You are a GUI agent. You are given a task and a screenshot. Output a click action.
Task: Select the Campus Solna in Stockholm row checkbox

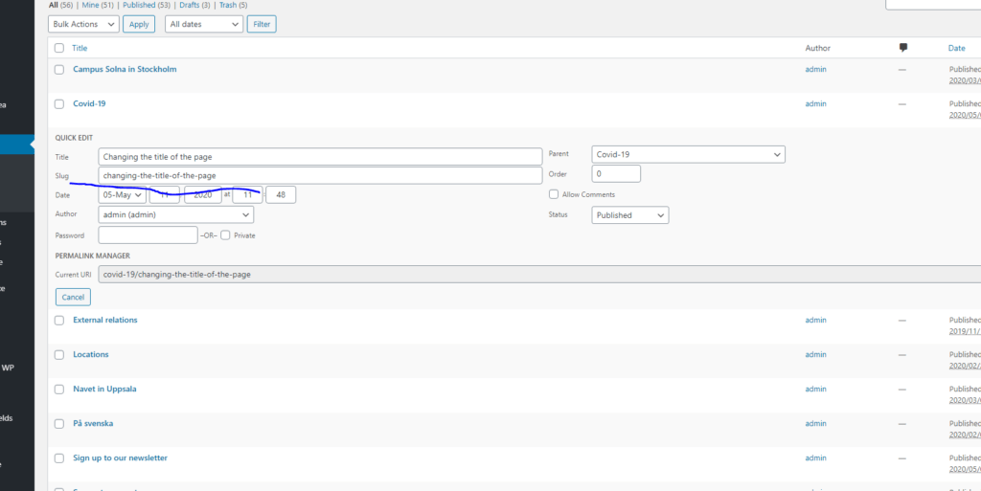(59, 70)
